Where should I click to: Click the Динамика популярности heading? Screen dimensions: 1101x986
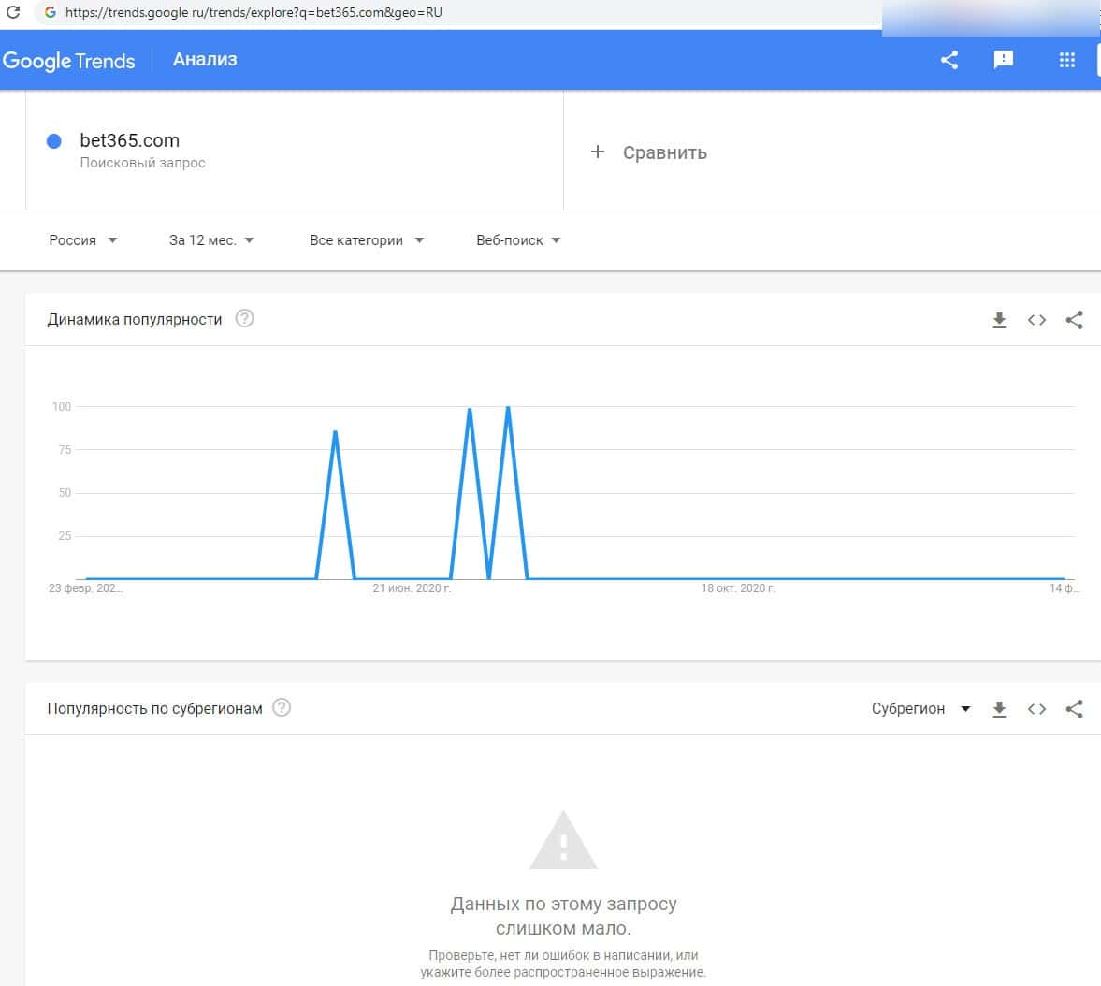tap(134, 320)
